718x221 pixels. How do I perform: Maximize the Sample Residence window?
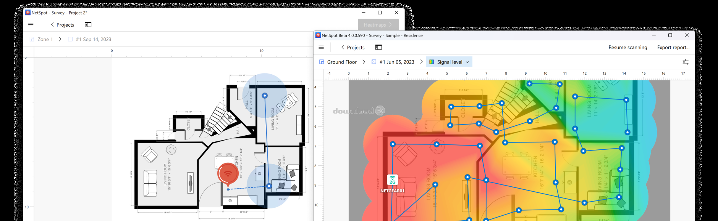(670, 35)
